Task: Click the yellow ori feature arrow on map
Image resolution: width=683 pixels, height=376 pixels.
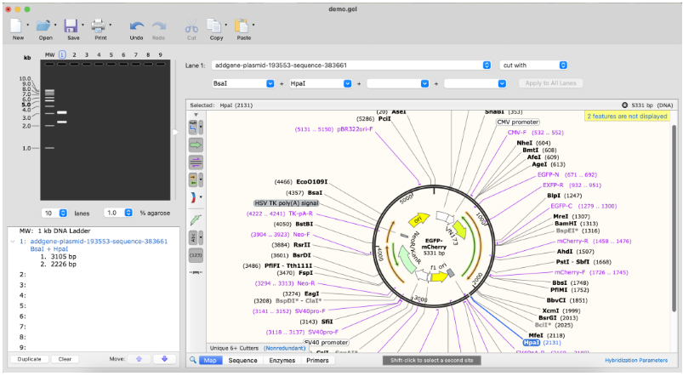Action: click(419, 219)
